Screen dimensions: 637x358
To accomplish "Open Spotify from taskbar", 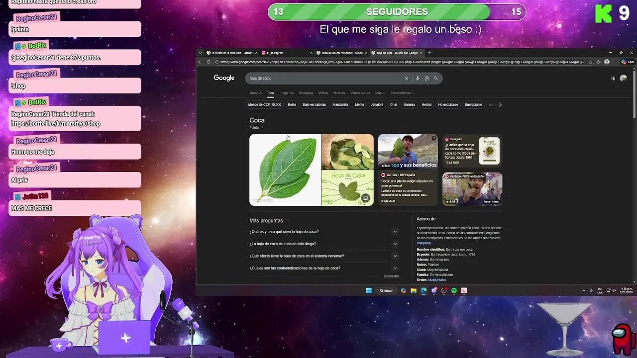I will click(x=454, y=290).
